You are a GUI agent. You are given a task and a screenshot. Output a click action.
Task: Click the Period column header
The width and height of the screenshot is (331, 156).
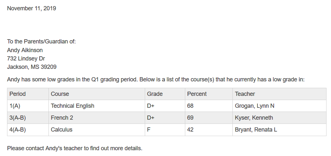tap(17, 94)
